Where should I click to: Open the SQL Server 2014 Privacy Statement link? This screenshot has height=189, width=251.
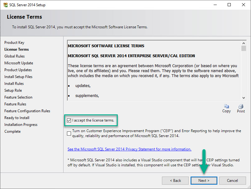tap(129, 149)
